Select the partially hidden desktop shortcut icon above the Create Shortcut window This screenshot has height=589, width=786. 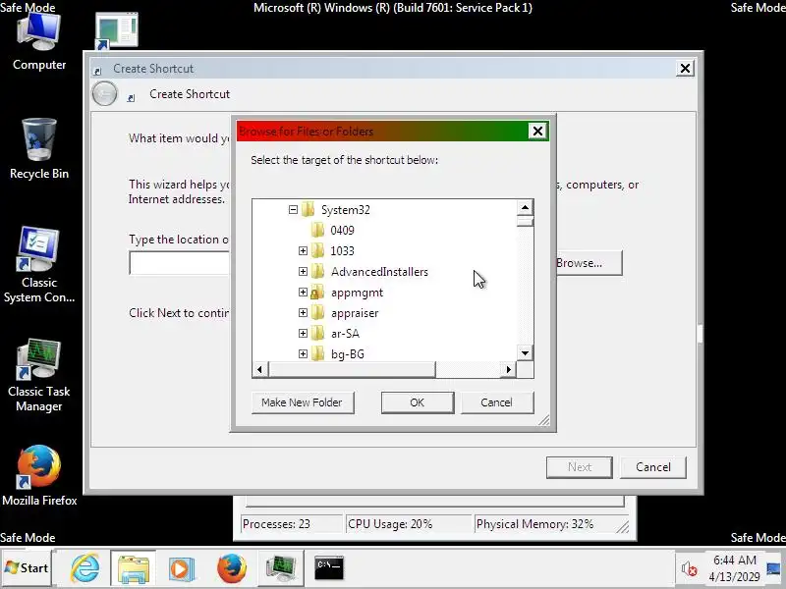pyautogui.click(x=116, y=31)
